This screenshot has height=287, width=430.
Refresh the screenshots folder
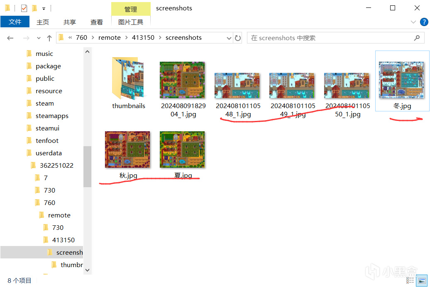coord(238,38)
